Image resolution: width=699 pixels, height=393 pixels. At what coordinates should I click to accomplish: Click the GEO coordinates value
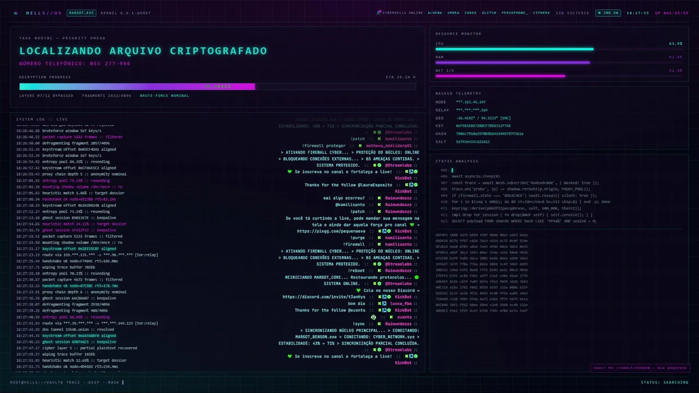pos(483,118)
